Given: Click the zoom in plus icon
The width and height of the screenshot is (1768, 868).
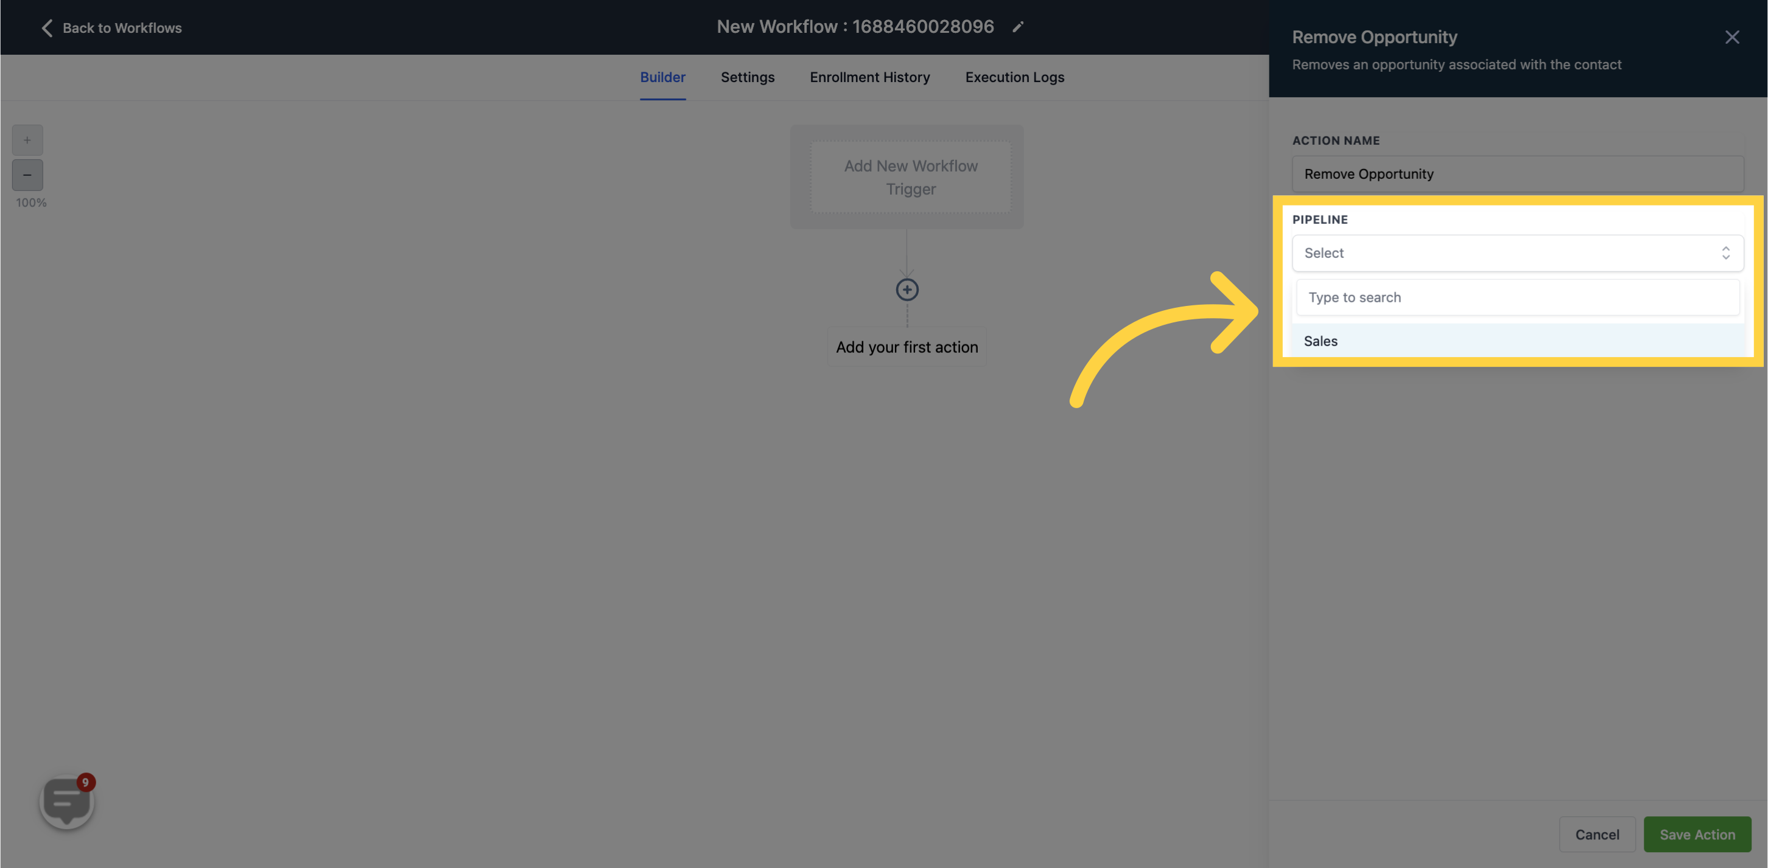Looking at the screenshot, I should 27,140.
